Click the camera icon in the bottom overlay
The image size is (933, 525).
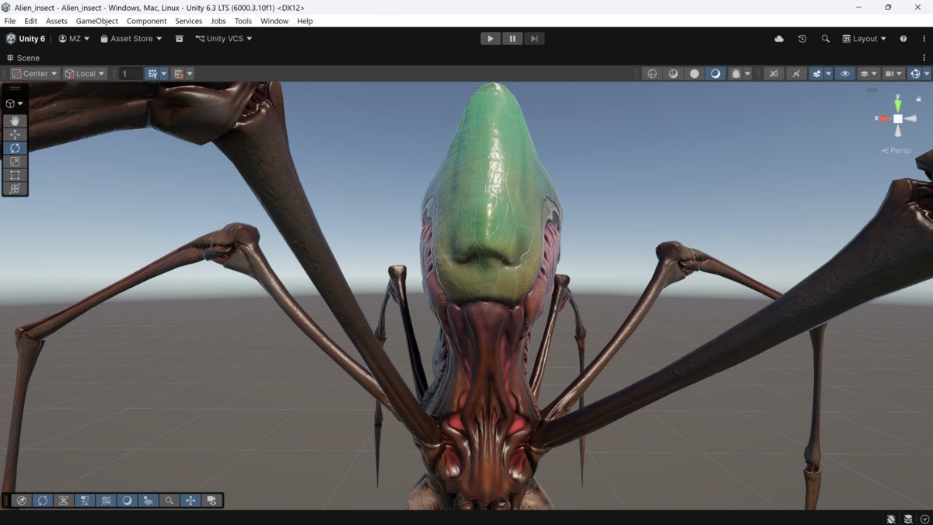[x=210, y=500]
